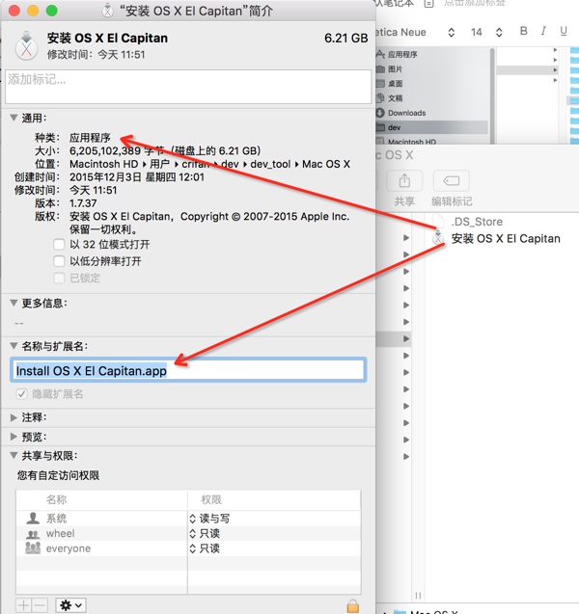Click the scrollbar of background sidebar list
The image size is (579, 614).
click(492, 96)
